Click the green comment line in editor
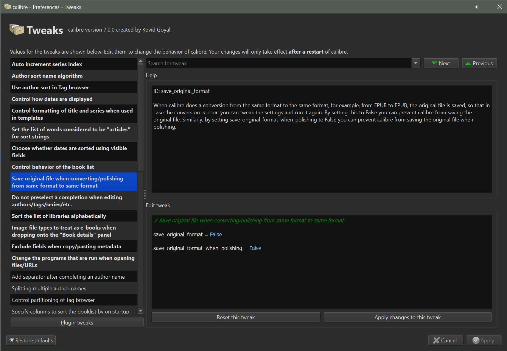This screenshot has width=507, height=351. 249,220
